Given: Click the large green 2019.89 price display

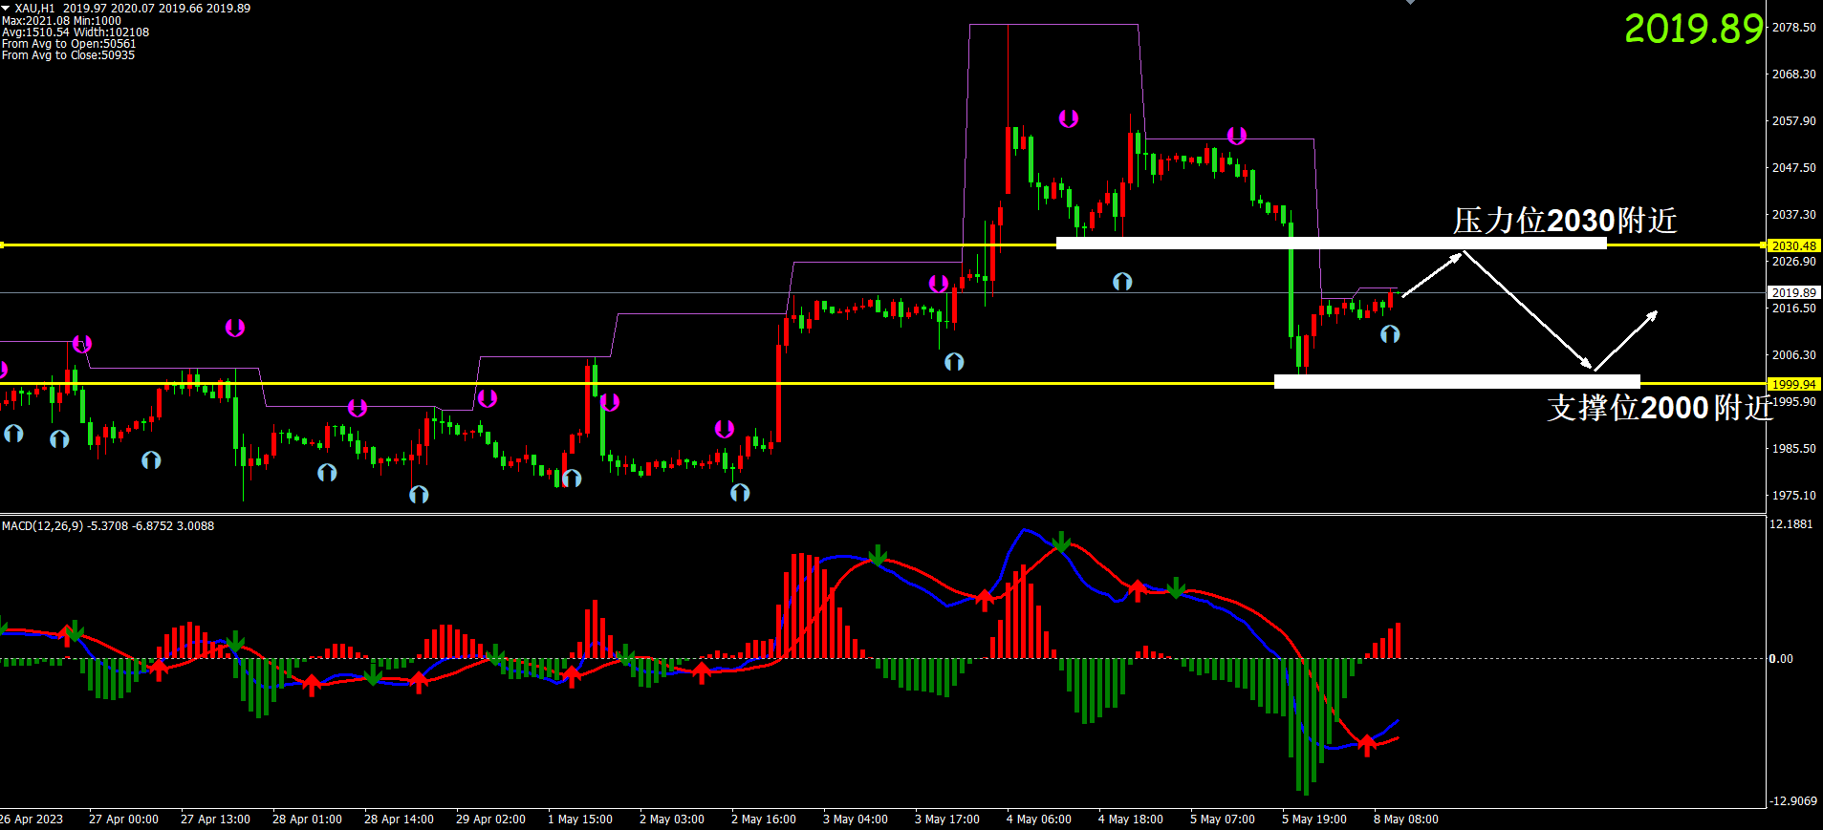Looking at the screenshot, I should point(1693,29).
